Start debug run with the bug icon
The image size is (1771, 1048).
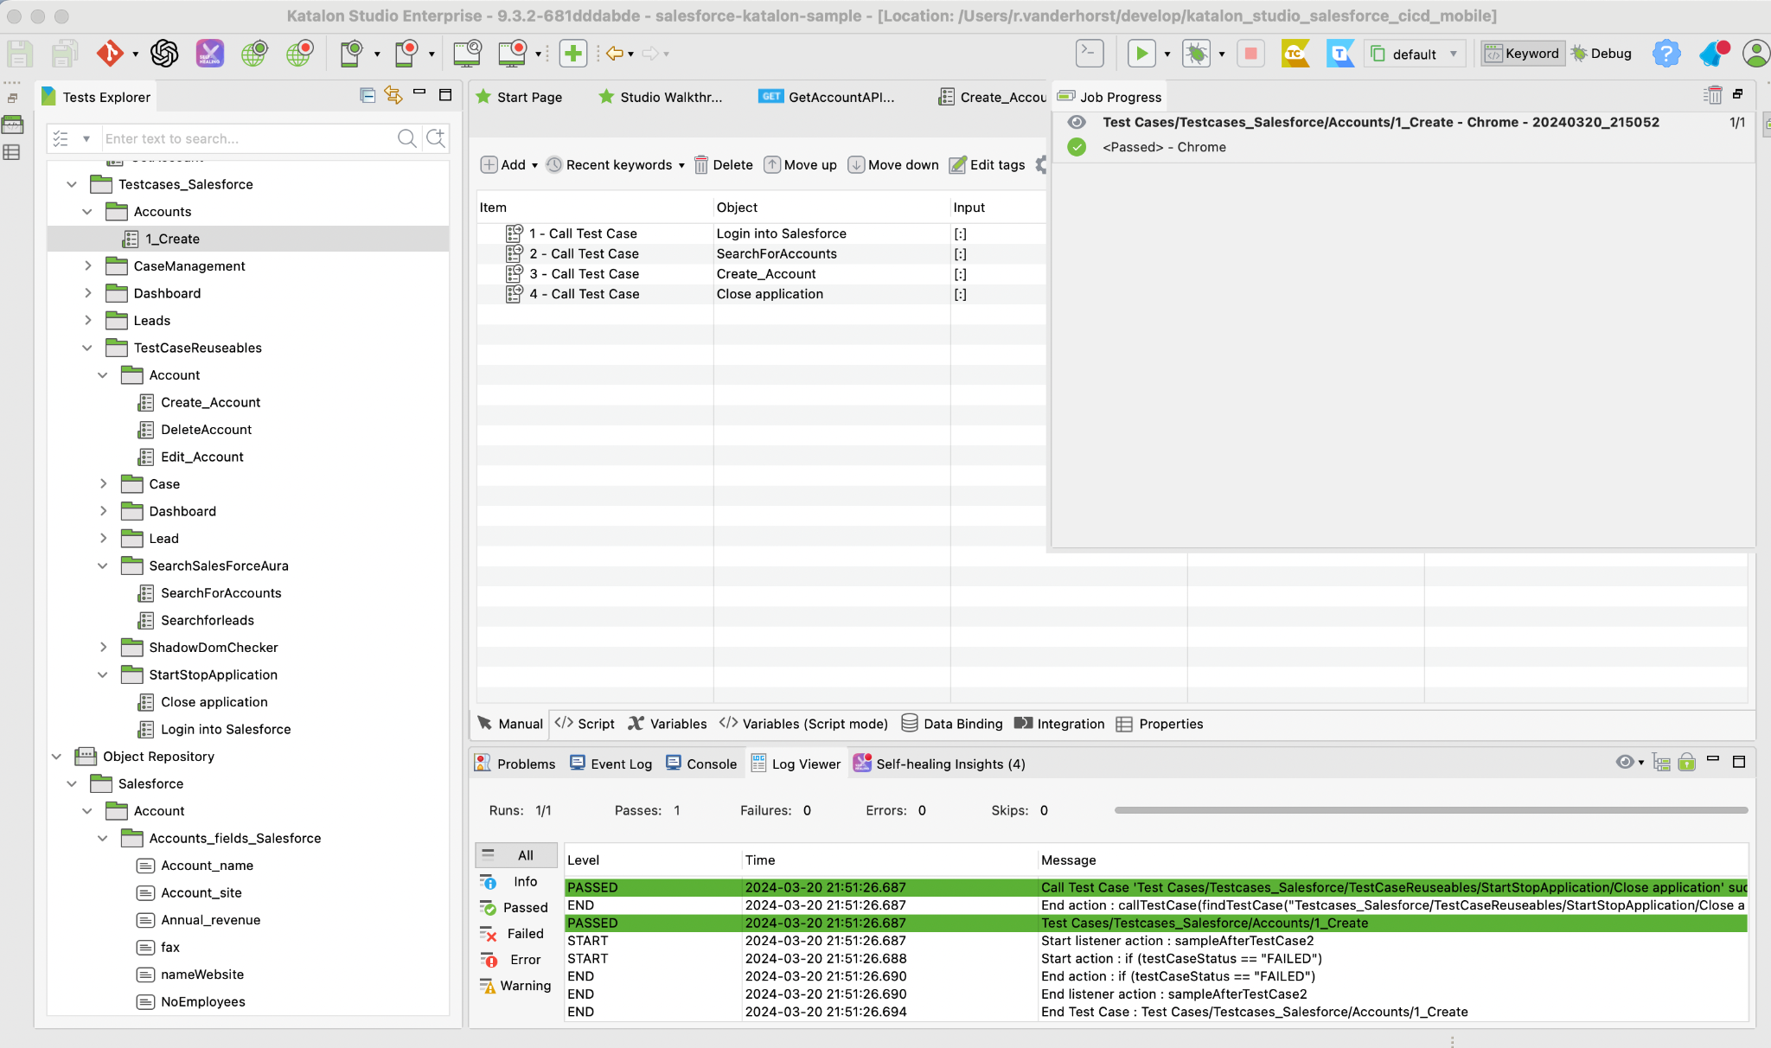click(1197, 54)
